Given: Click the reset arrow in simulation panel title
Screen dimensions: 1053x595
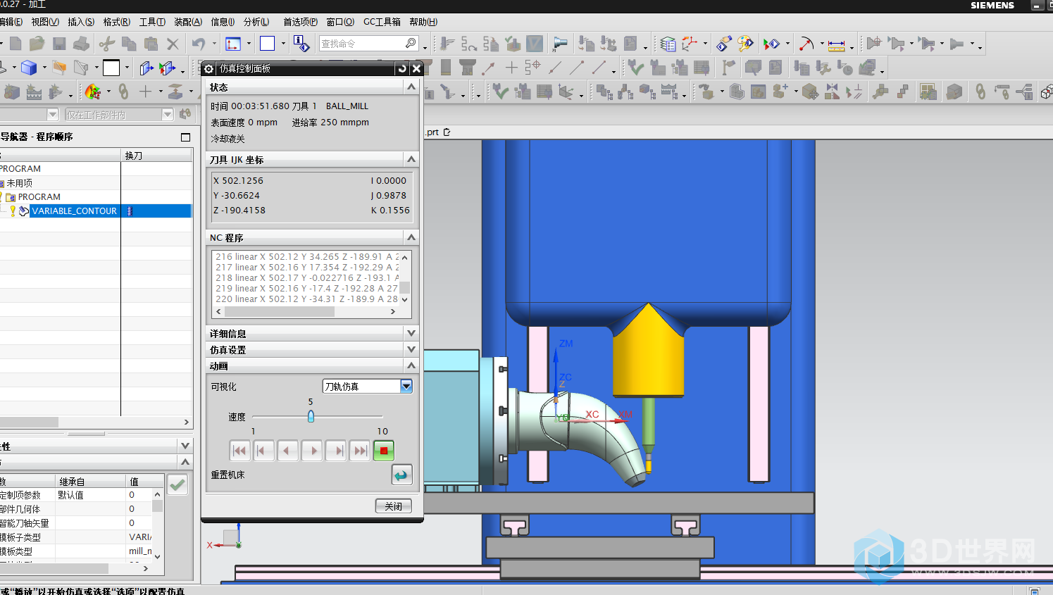Looking at the screenshot, I should [x=402, y=68].
